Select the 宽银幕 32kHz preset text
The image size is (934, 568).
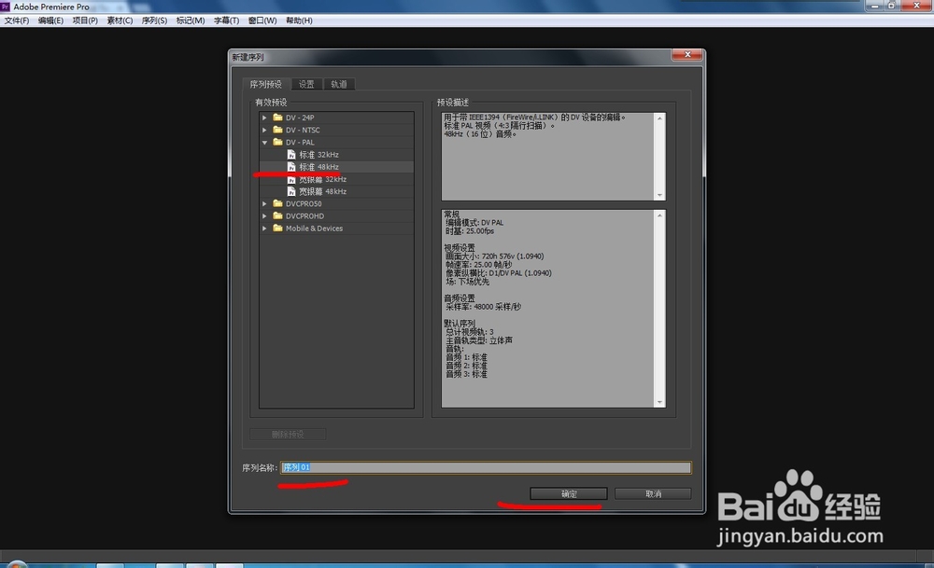tap(323, 179)
